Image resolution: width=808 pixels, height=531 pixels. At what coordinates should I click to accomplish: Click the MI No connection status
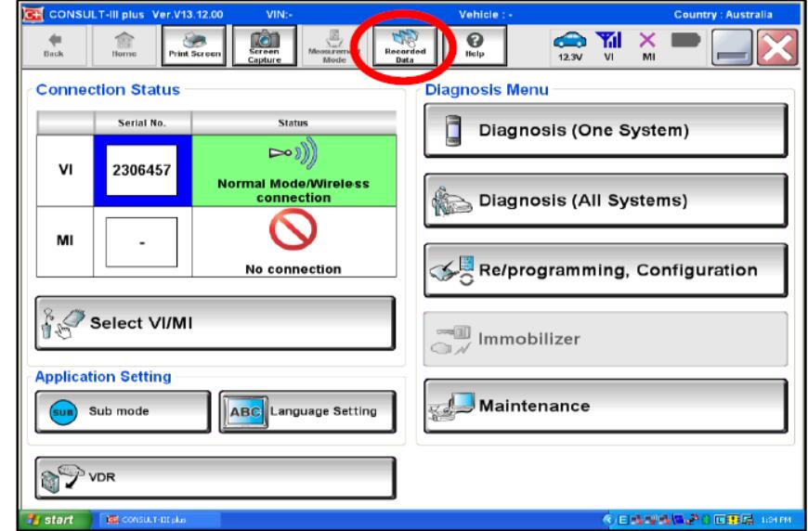pyautogui.click(x=293, y=242)
